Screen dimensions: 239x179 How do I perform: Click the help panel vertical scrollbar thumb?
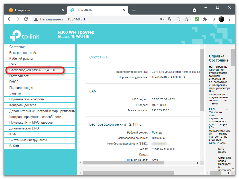[233, 57]
